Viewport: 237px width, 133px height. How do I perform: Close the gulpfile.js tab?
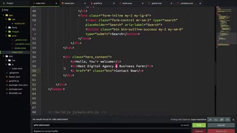(x=114, y=3)
